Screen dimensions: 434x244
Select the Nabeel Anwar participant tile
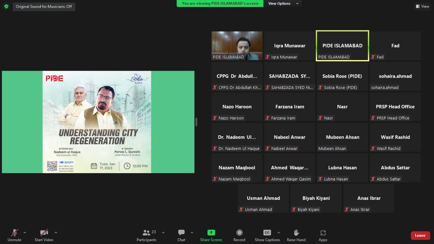click(290, 137)
